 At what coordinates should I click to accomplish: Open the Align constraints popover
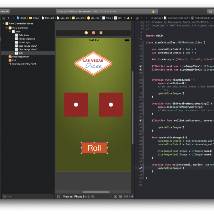[121, 197]
